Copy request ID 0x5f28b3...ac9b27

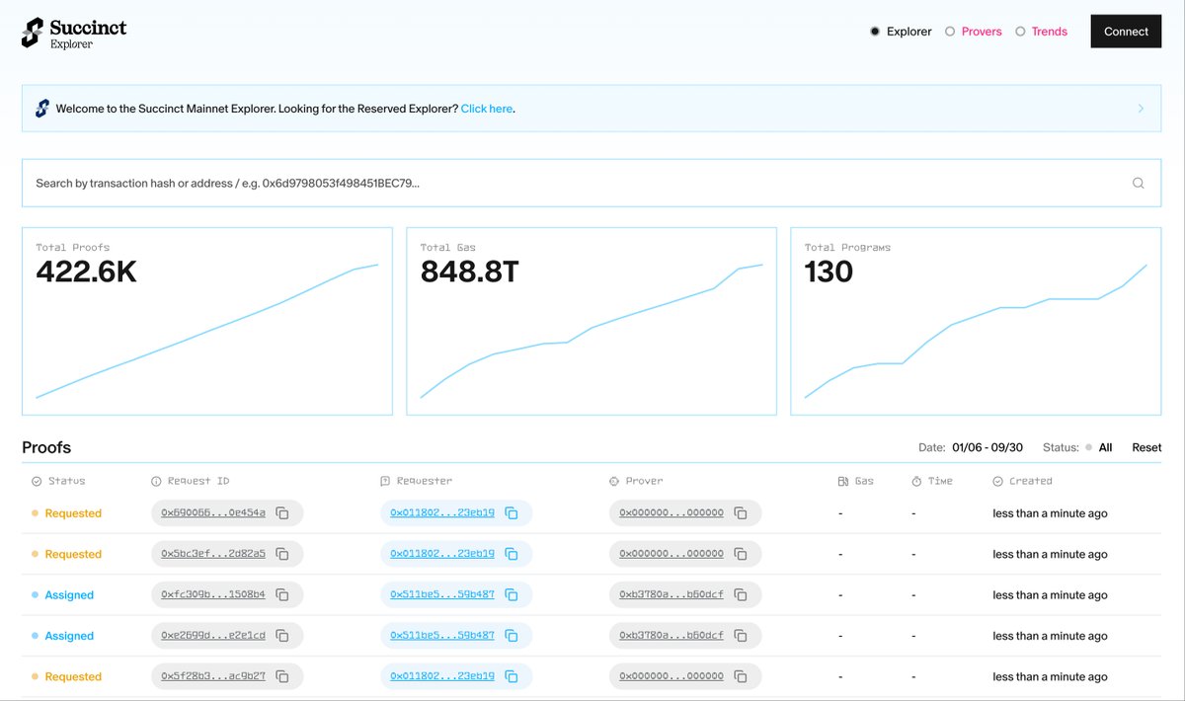point(282,677)
